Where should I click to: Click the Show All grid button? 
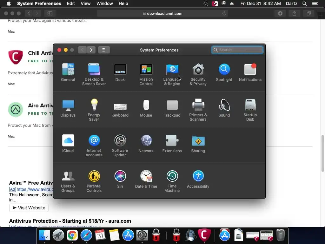click(104, 50)
